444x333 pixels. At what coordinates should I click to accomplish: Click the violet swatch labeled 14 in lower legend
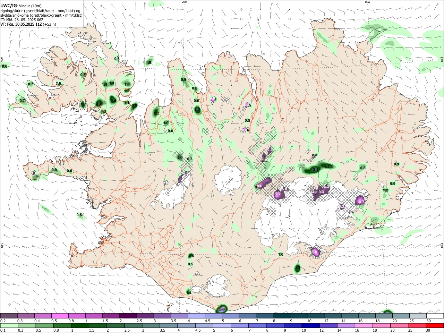(346, 326)
